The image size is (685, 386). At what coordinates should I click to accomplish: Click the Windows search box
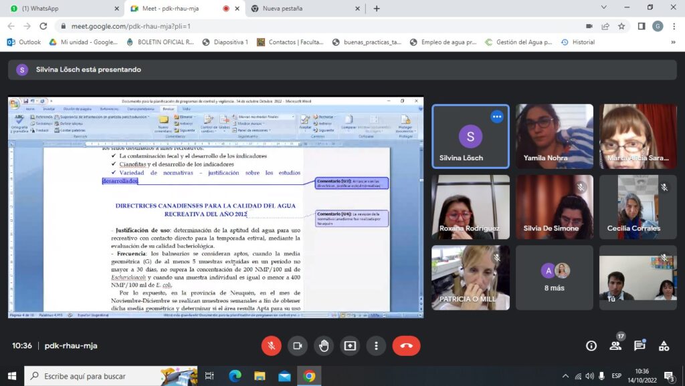111,375
